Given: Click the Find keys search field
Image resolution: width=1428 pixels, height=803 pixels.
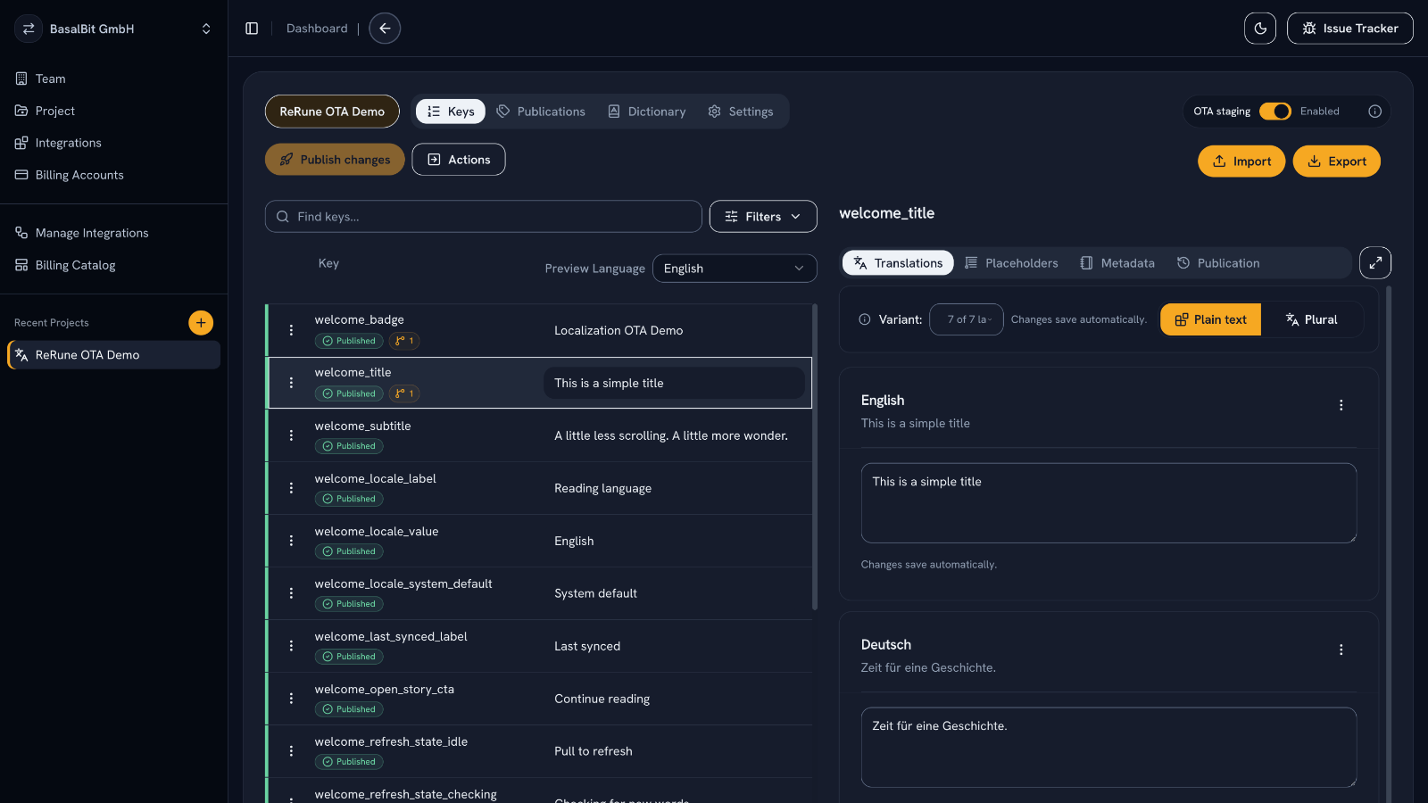Looking at the screenshot, I should (484, 217).
